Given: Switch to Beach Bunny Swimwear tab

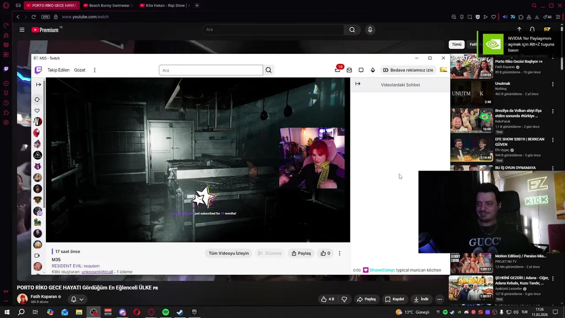Looking at the screenshot, I should pyautogui.click(x=108, y=5).
